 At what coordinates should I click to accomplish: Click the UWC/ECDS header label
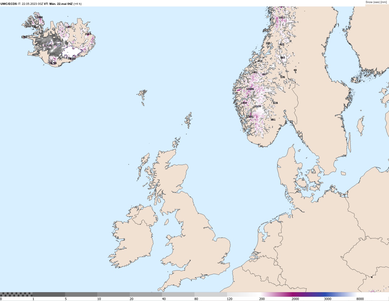[9, 4]
